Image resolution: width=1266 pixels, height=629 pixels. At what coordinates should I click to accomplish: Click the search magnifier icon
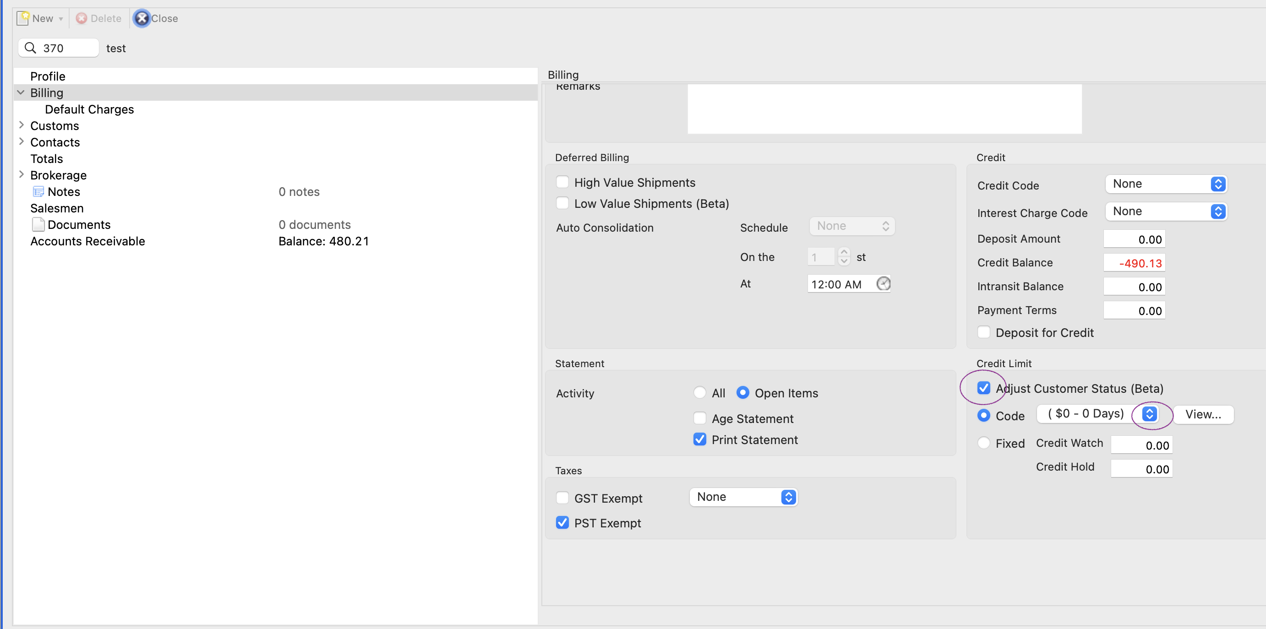coord(31,48)
